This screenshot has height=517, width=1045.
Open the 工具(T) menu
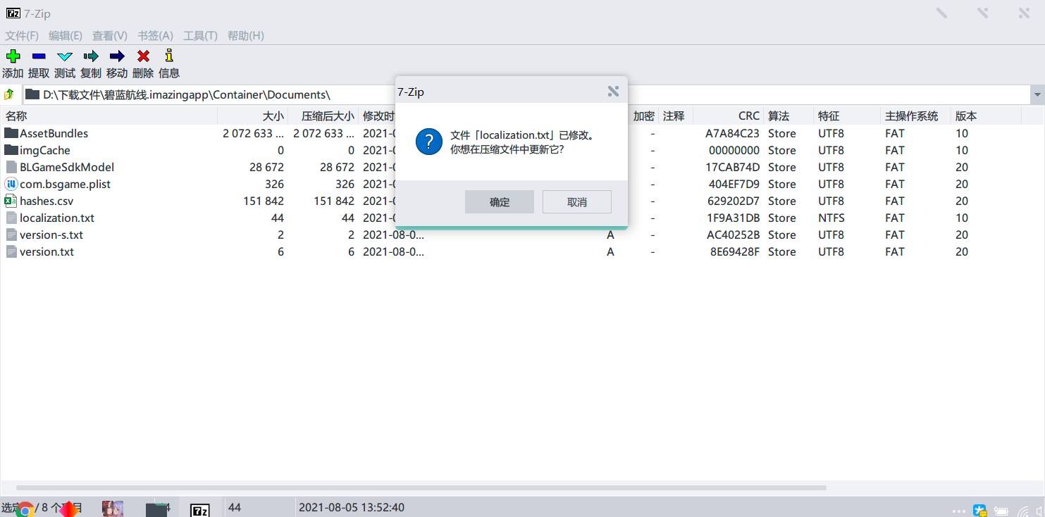click(x=200, y=35)
